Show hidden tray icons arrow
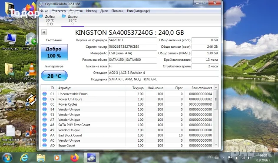This screenshot has width=278, height=163. pyautogui.click(x=223, y=158)
